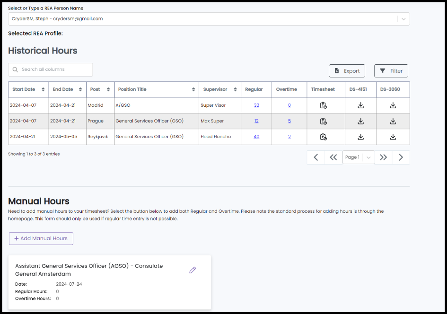Go to last page double-chevron
The width and height of the screenshot is (447, 314).
point(383,157)
